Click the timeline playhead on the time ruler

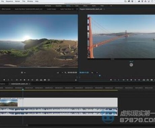coord(23,90)
